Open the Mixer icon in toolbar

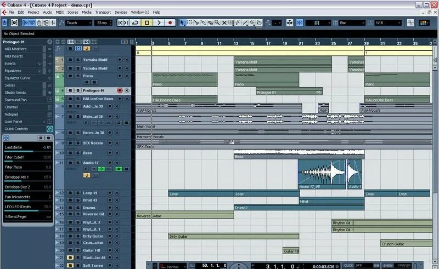point(53,22)
